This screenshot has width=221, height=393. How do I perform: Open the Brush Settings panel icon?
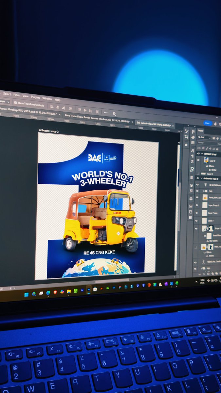click(186, 131)
